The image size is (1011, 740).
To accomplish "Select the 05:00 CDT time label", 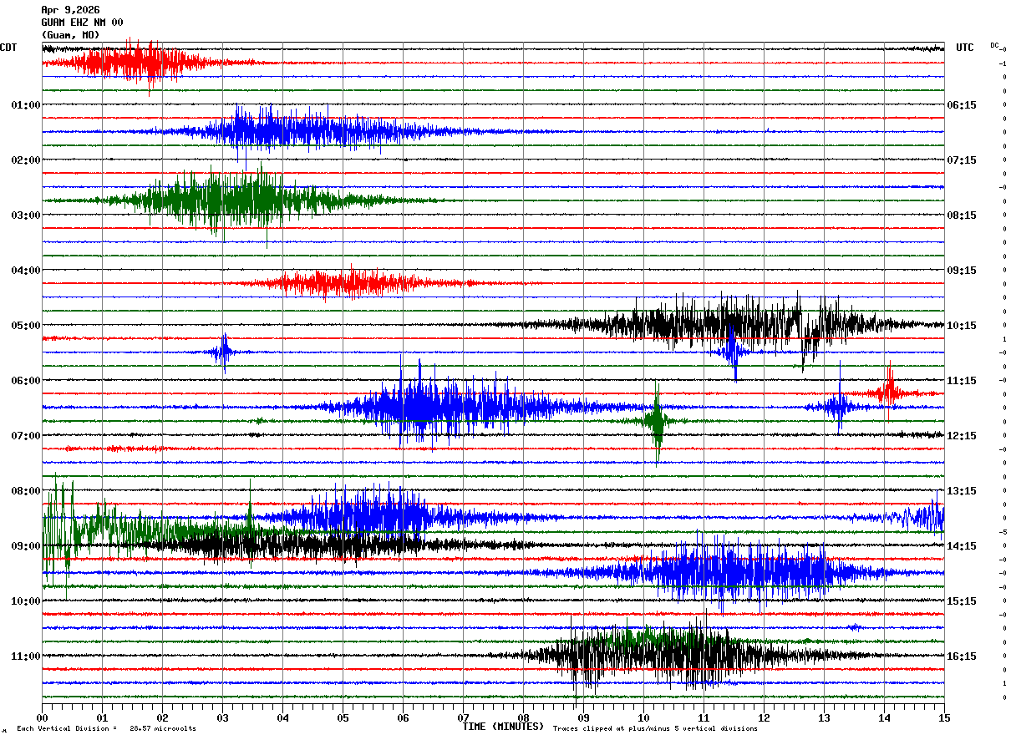I will [x=26, y=326].
